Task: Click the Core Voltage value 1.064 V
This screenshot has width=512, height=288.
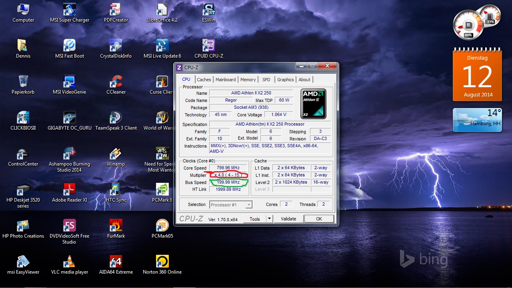Action: 278,115
